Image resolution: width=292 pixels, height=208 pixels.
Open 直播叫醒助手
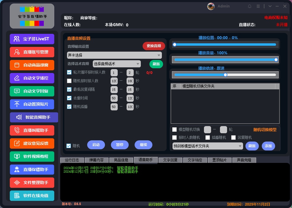tap(32, 130)
